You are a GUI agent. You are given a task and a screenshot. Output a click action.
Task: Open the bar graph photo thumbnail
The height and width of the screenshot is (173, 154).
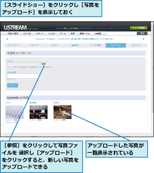15,112
